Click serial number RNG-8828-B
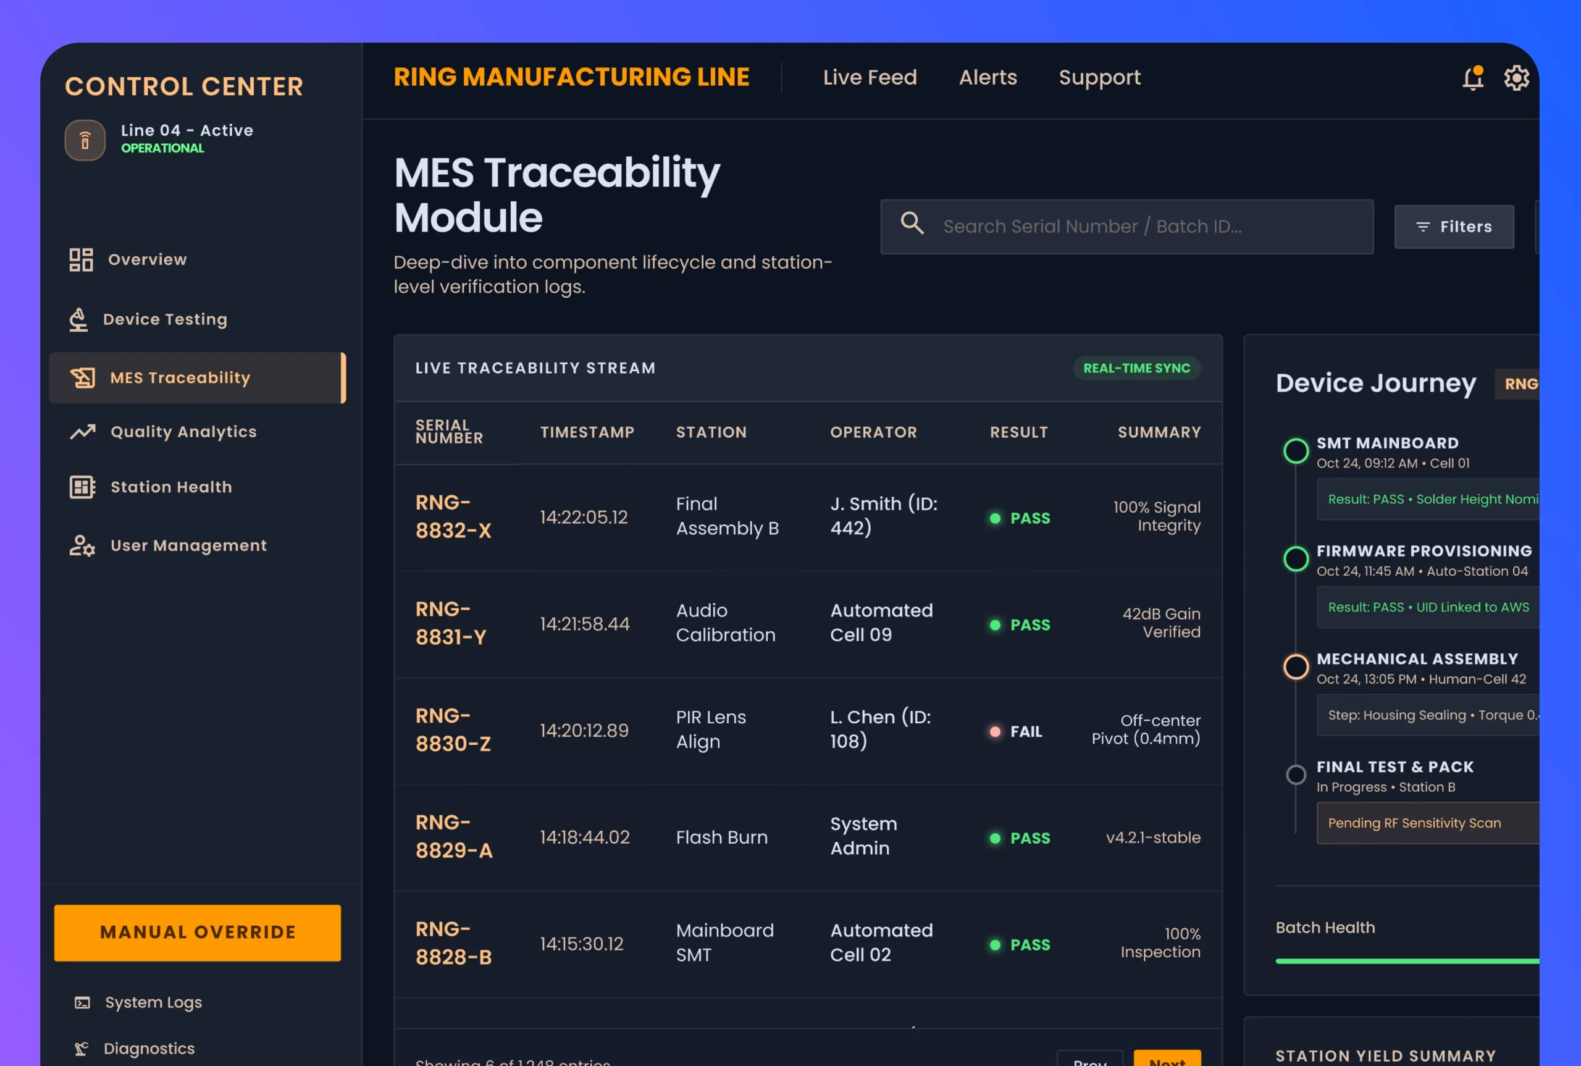This screenshot has width=1581, height=1066. (454, 944)
